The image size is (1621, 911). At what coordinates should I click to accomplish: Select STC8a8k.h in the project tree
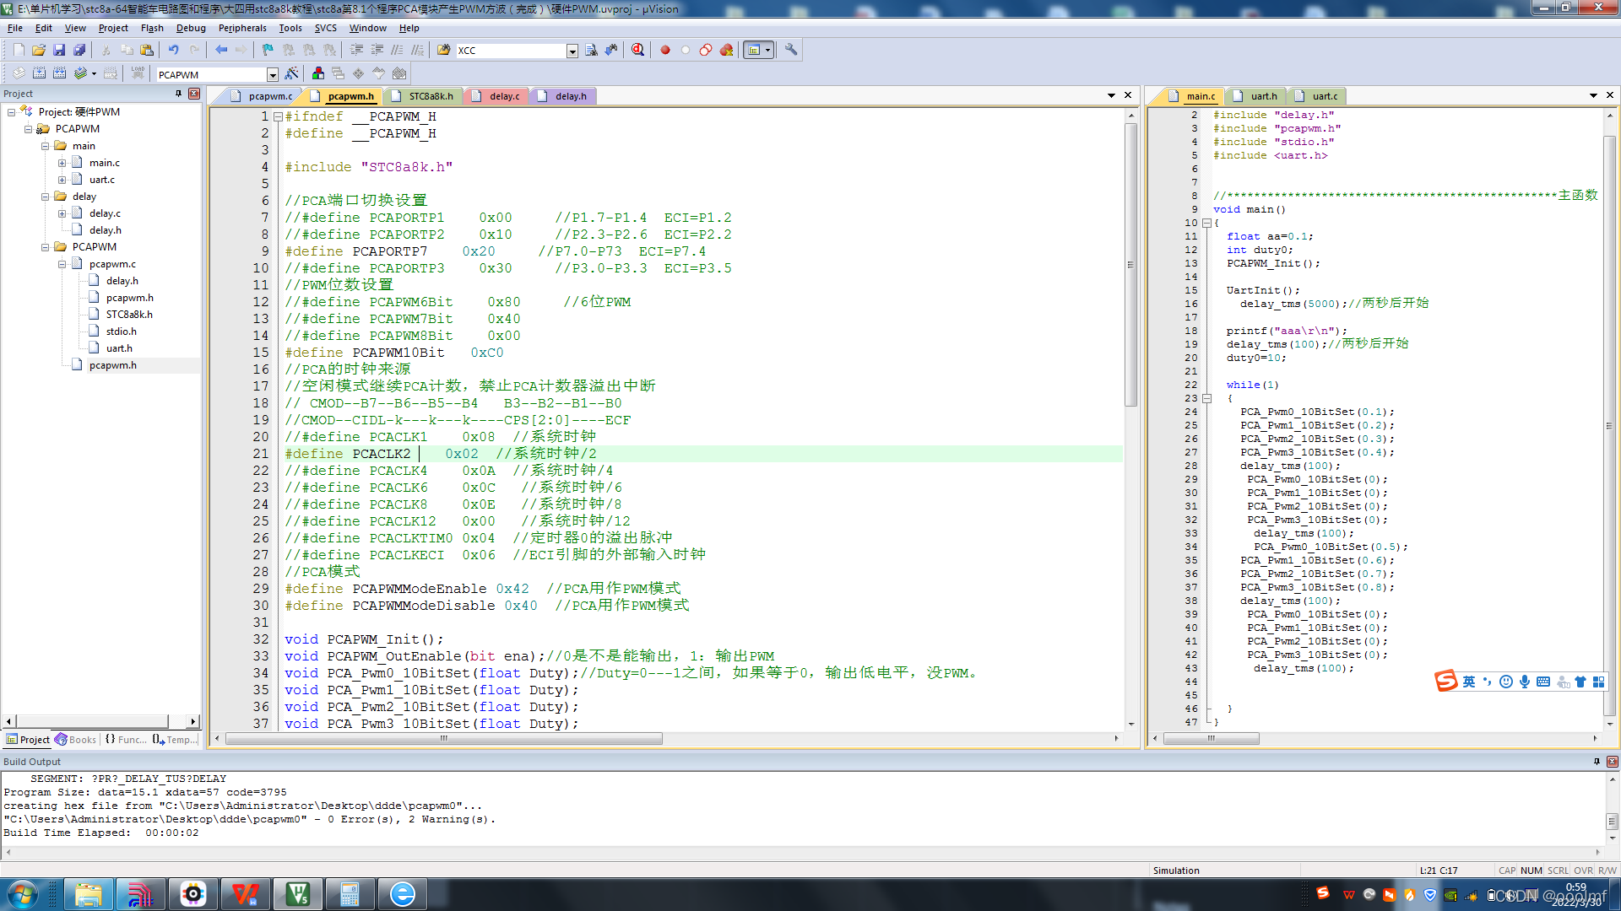click(x=129, y=315)
